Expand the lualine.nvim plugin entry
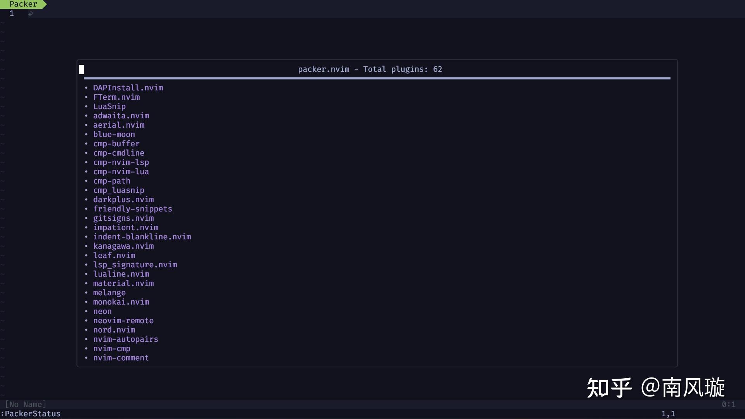The width and height of the screenshot is (745, 419). click(x=121, y=274)
